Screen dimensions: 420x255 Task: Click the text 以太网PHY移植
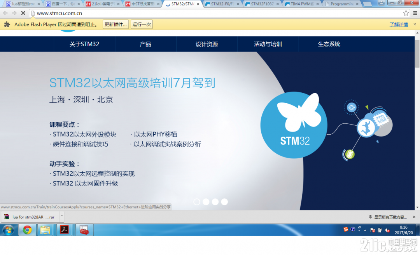pos(155,134)
